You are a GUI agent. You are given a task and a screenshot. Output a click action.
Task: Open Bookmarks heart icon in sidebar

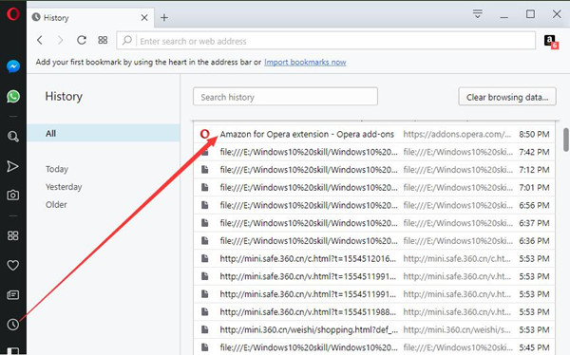click(x=13, y=265)
